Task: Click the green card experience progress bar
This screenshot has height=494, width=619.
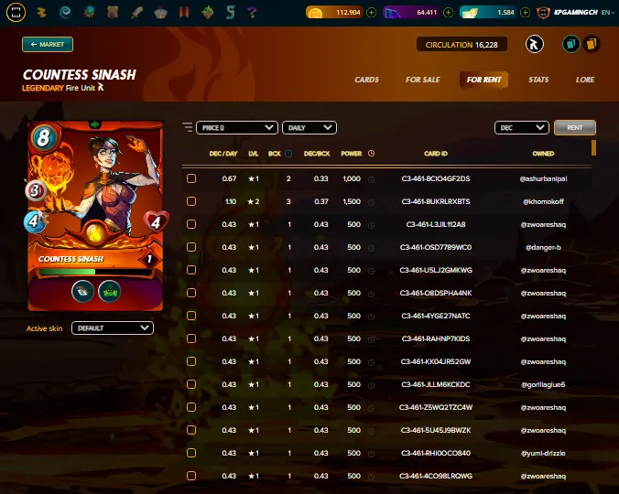Action: click(95, 272)
